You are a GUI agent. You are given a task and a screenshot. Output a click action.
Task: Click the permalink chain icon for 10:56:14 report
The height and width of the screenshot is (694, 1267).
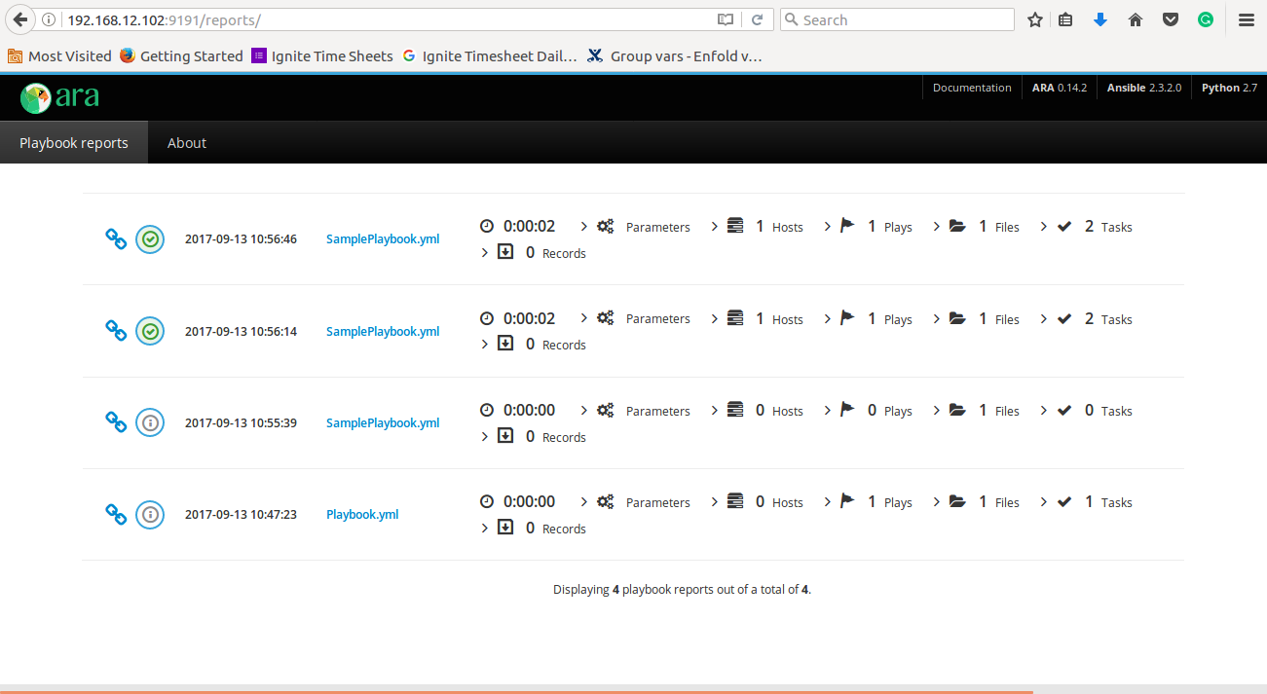[116, 331]
